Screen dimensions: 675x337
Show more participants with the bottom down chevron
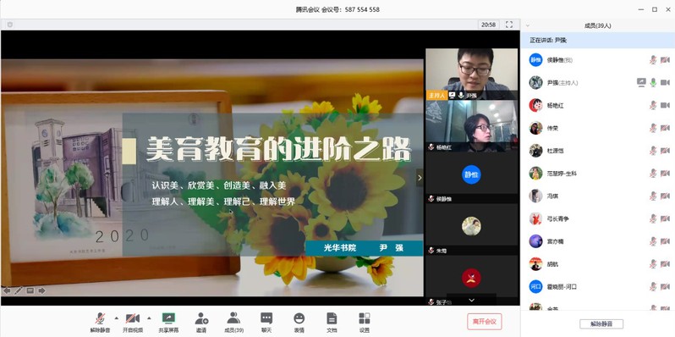[x=471, y=300]
